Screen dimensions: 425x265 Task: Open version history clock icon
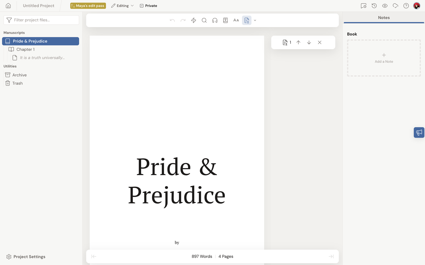(374, 6)
